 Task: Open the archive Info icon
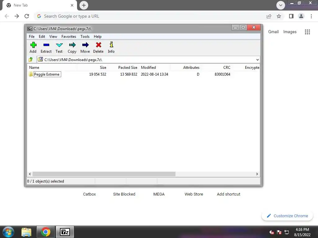pos(111,47)
